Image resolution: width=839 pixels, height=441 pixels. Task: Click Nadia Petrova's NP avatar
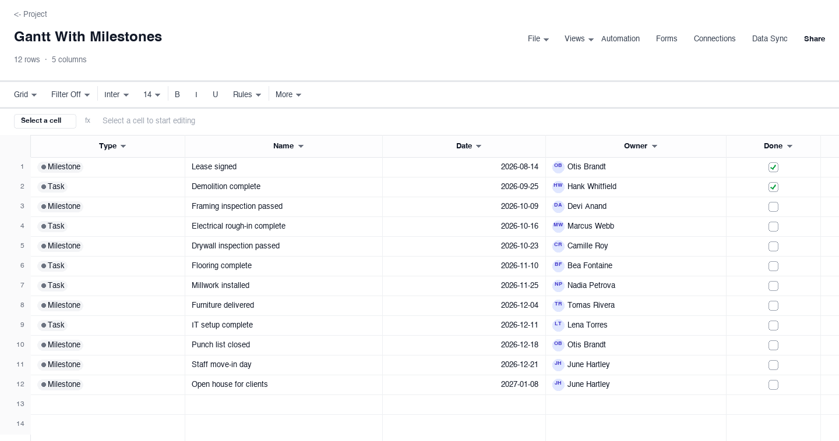click(x=558, y=286)
